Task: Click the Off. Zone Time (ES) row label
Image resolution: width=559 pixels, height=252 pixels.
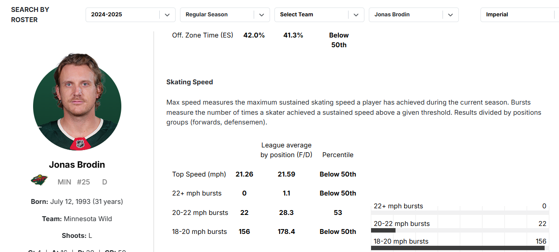Action: pos(203,35)
